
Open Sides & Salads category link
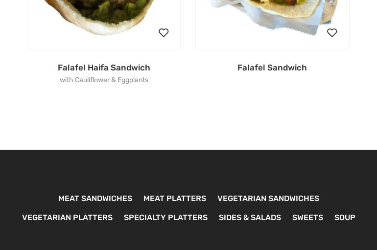point(250,217)
